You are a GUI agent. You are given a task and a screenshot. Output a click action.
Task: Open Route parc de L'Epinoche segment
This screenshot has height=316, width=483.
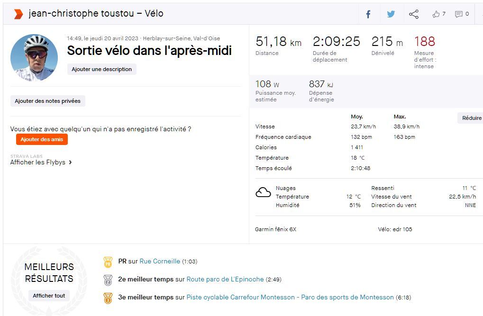tap(225, 280)
